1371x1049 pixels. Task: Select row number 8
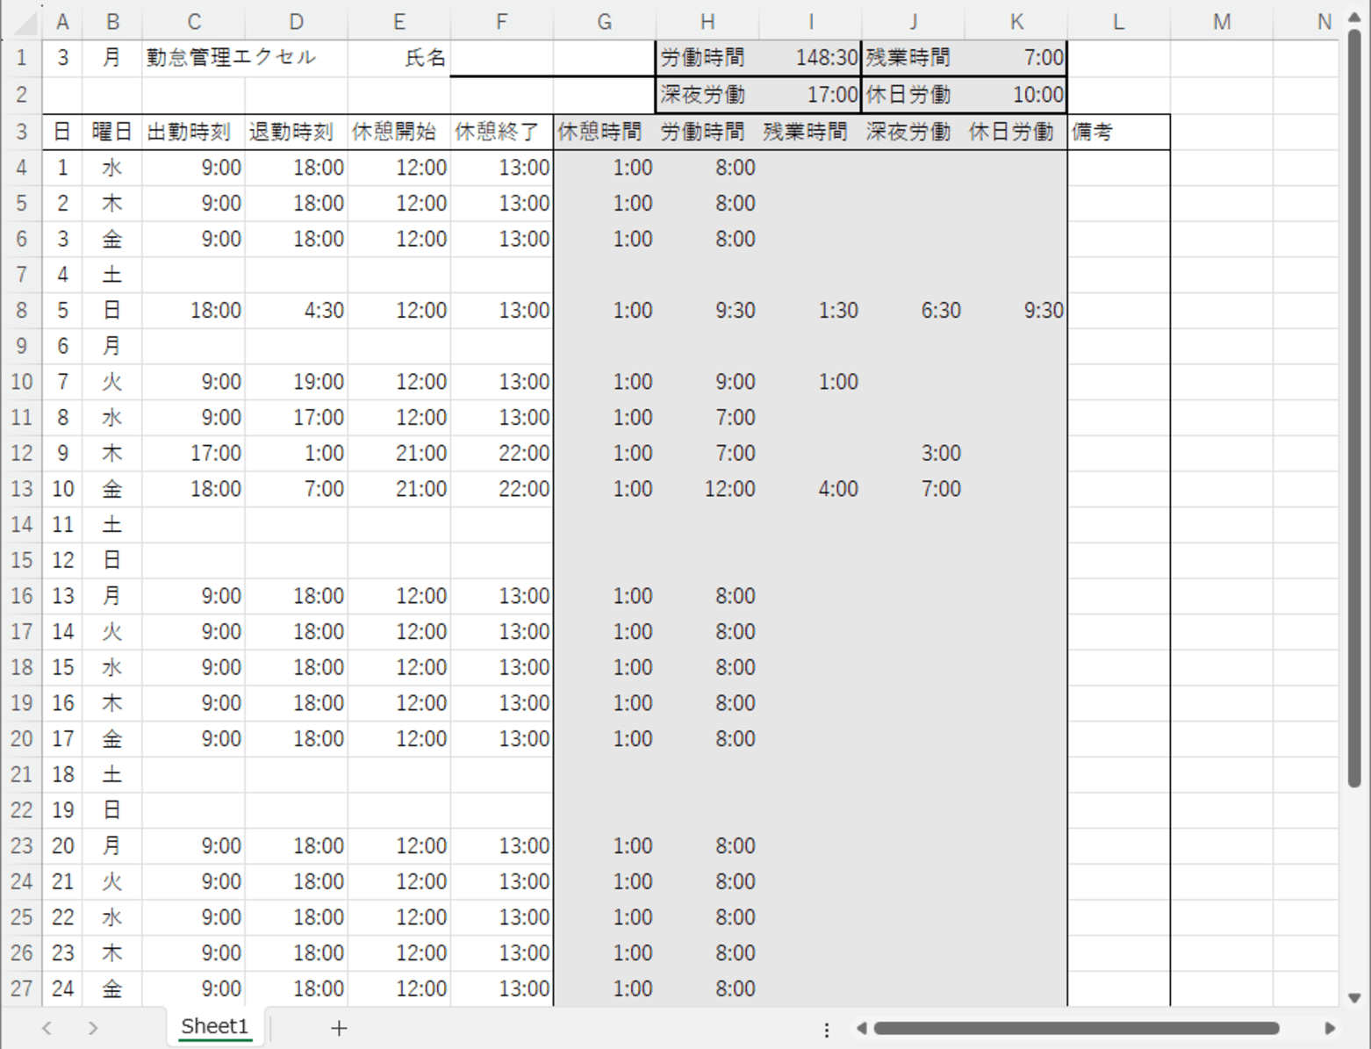tap(21, 309)
